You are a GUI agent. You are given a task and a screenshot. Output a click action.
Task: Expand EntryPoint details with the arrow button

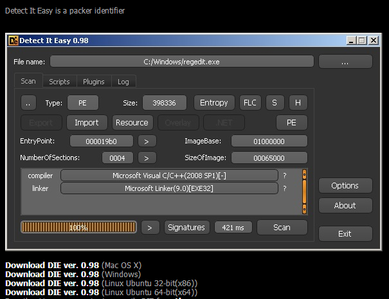[147, 141]
